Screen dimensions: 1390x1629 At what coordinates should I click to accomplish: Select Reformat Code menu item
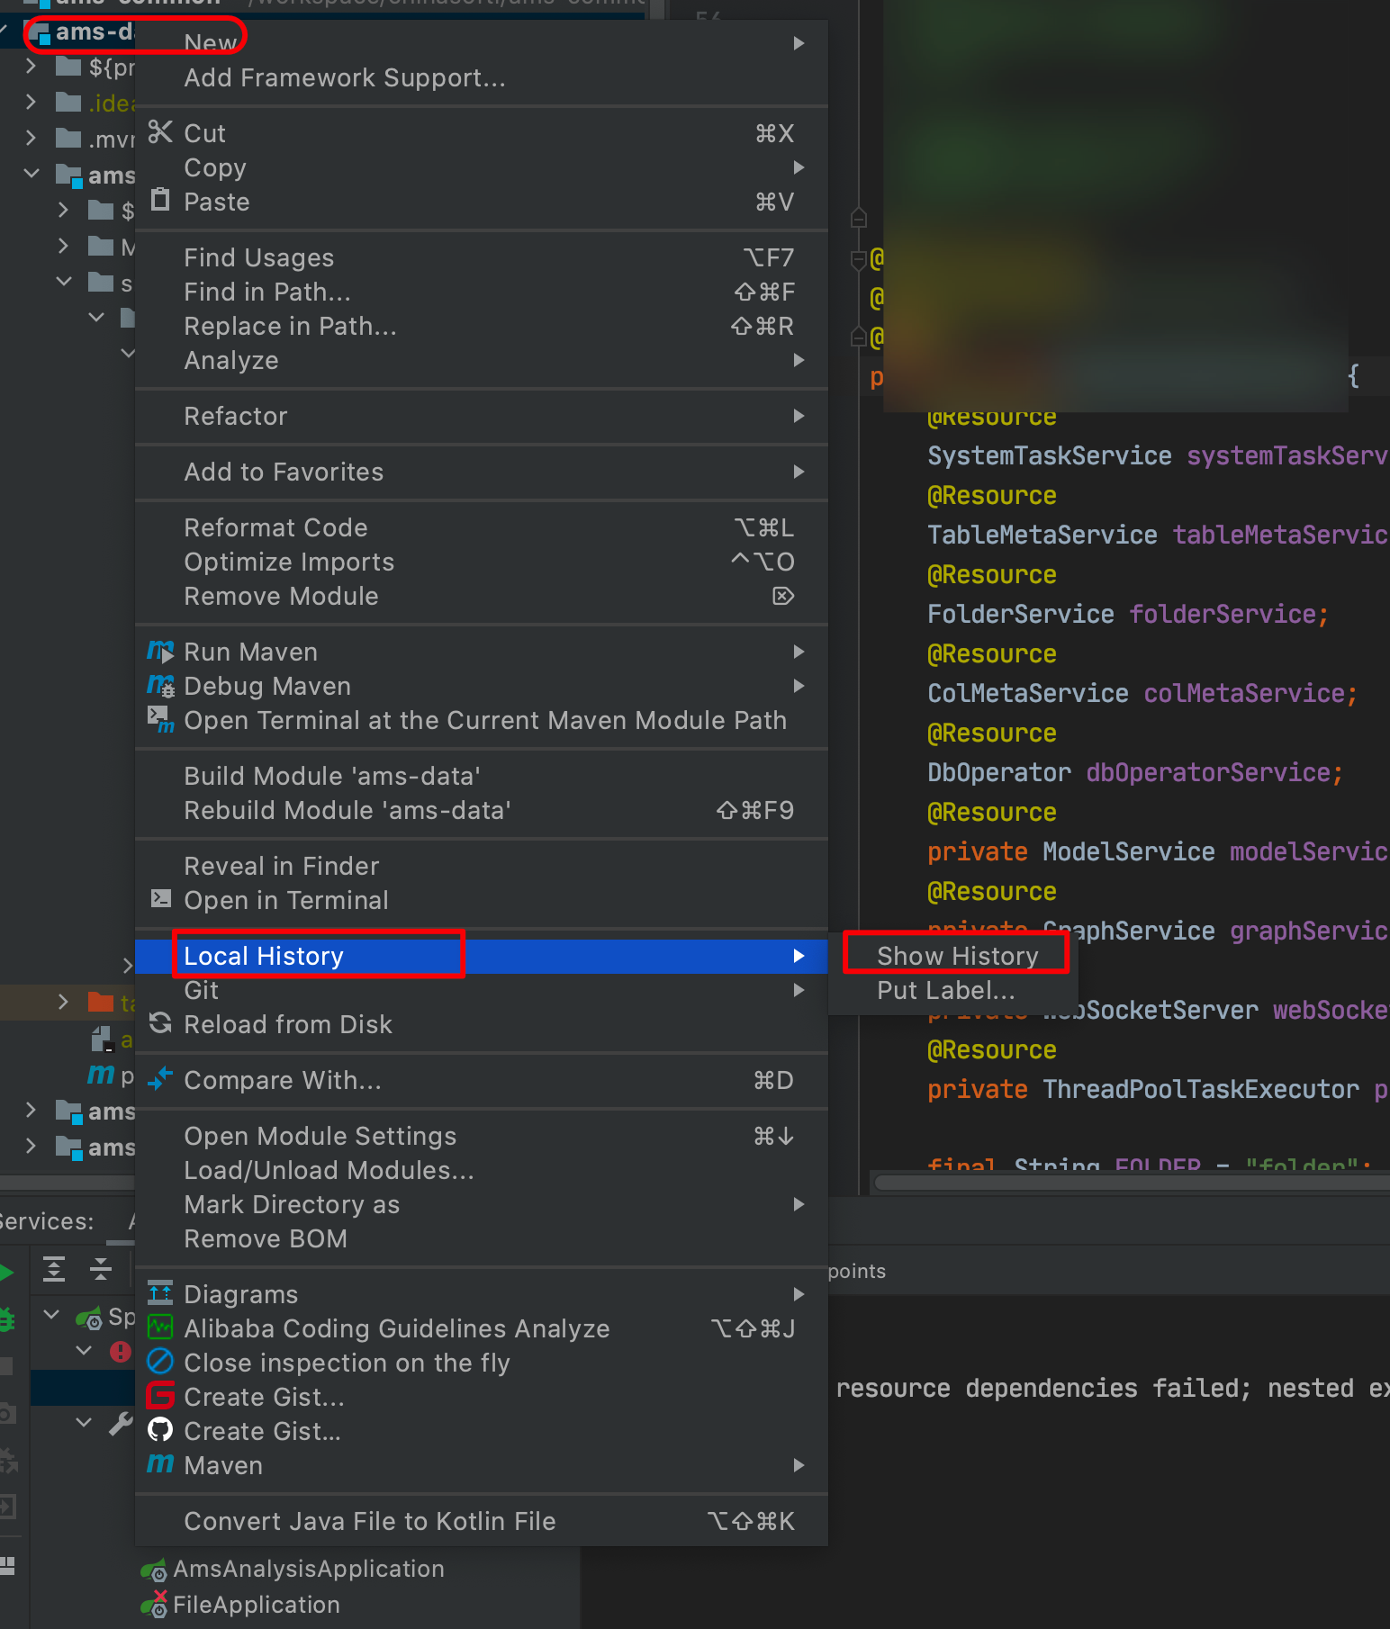[x=482, y=527]
